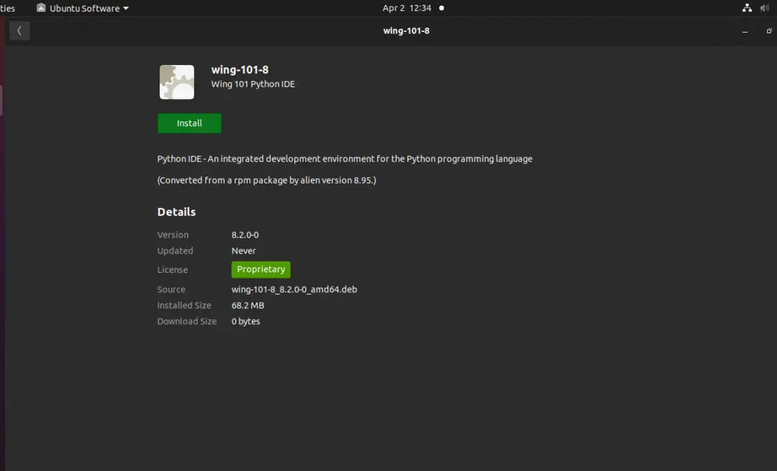Click the notification dot beside the clock
This screenshot has width=777, height=471.
[441, 8]
